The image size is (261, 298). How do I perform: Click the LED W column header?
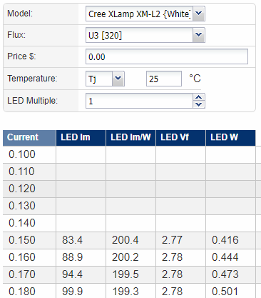click(x=230, y=138)
